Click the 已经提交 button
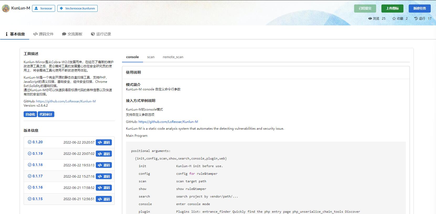 click(x=365, y=8)
